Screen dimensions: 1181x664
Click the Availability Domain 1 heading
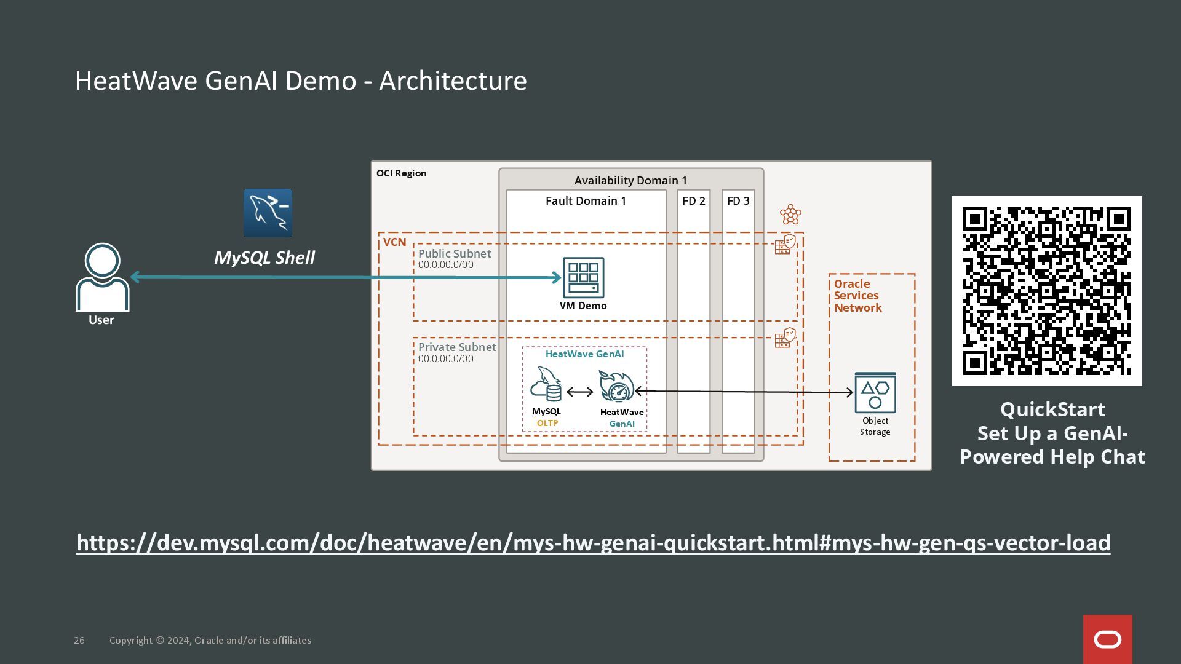[x=630, y=180]
